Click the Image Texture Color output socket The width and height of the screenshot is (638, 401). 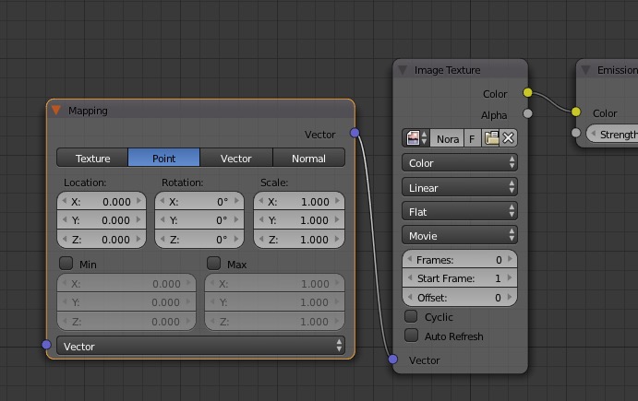coord(528,92)
